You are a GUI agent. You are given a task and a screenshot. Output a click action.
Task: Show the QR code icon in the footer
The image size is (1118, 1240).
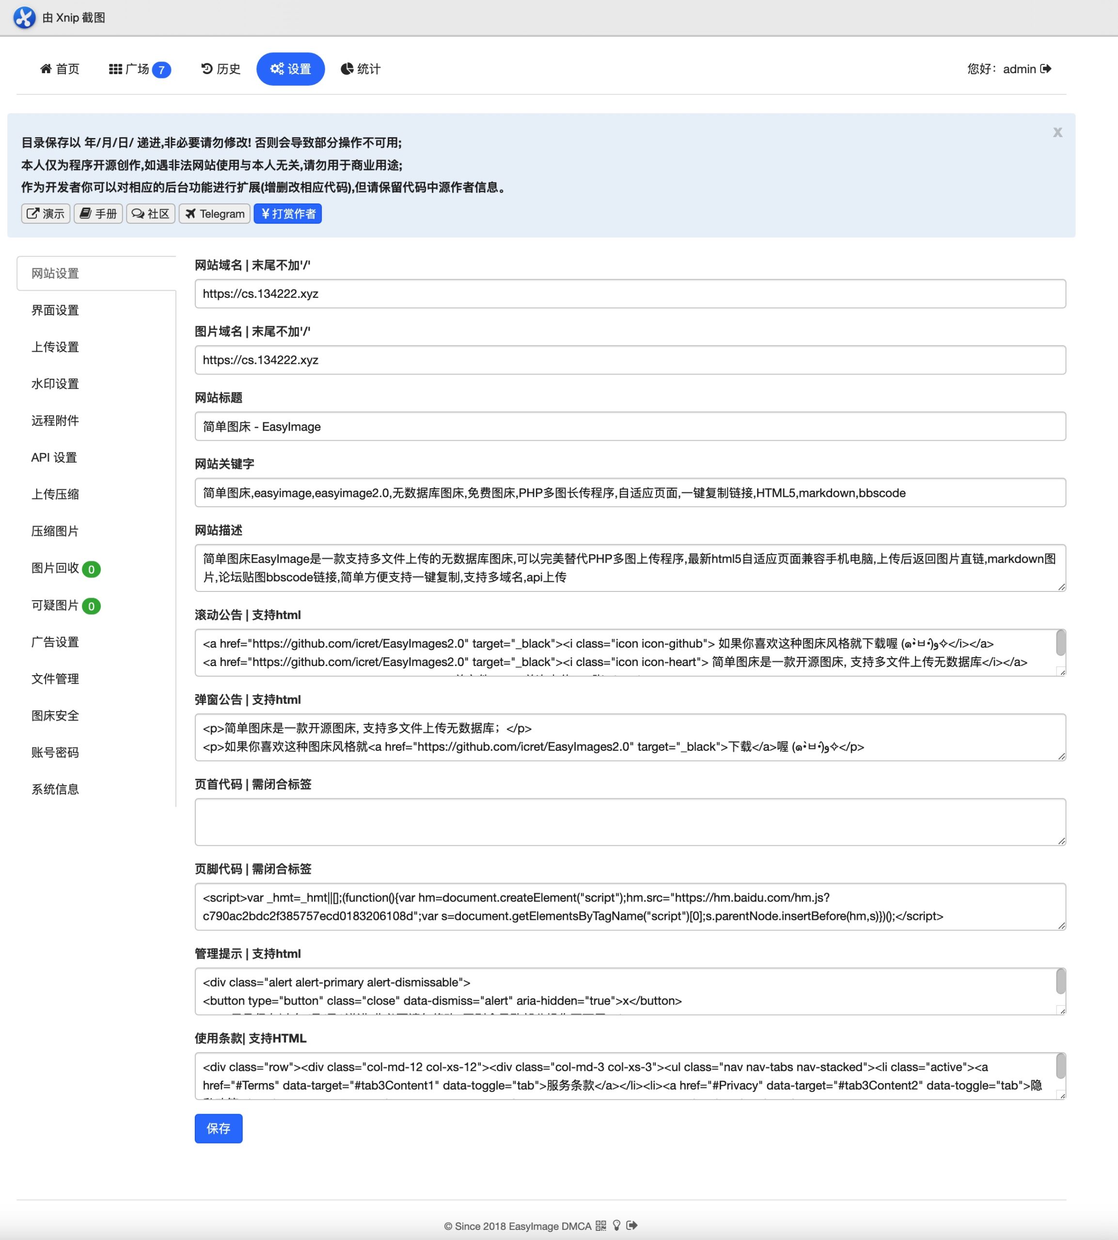(601, 1225)
